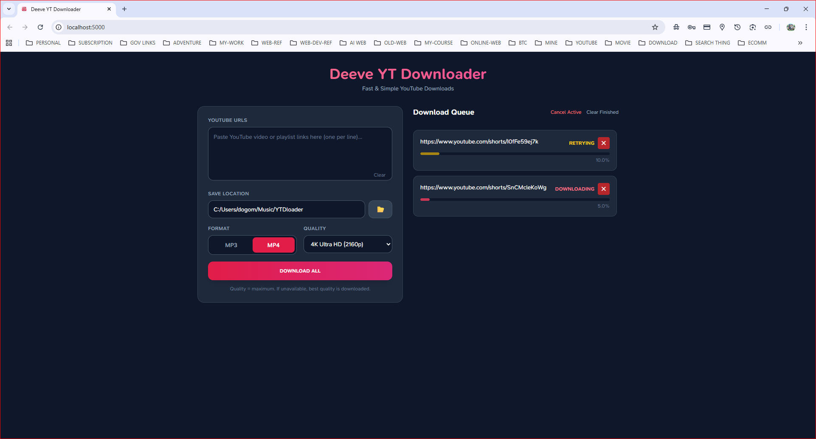Open the GOV LINKS bookmarks folder
The height and width of the screenshot is (439, 816).
point(138,43)
